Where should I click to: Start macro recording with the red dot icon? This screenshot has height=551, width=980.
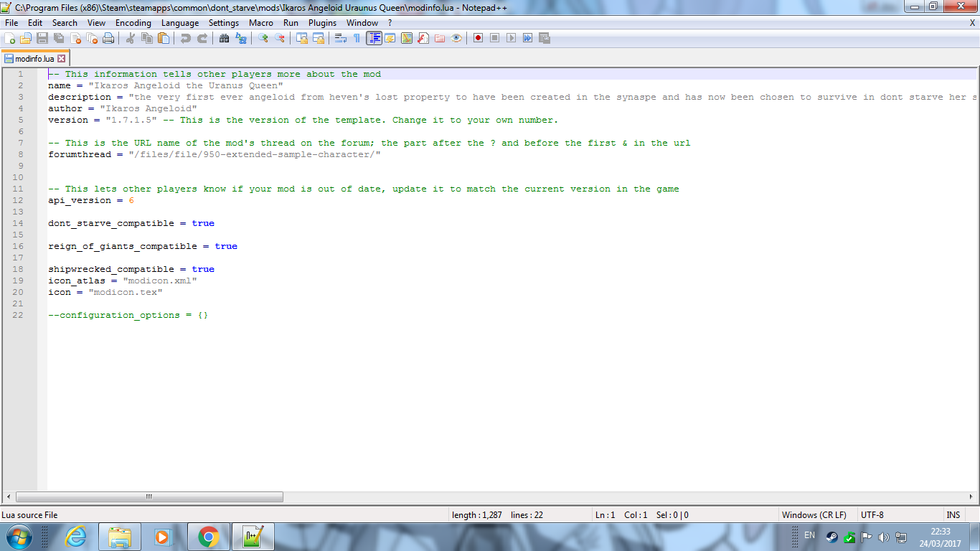[478, 38]
